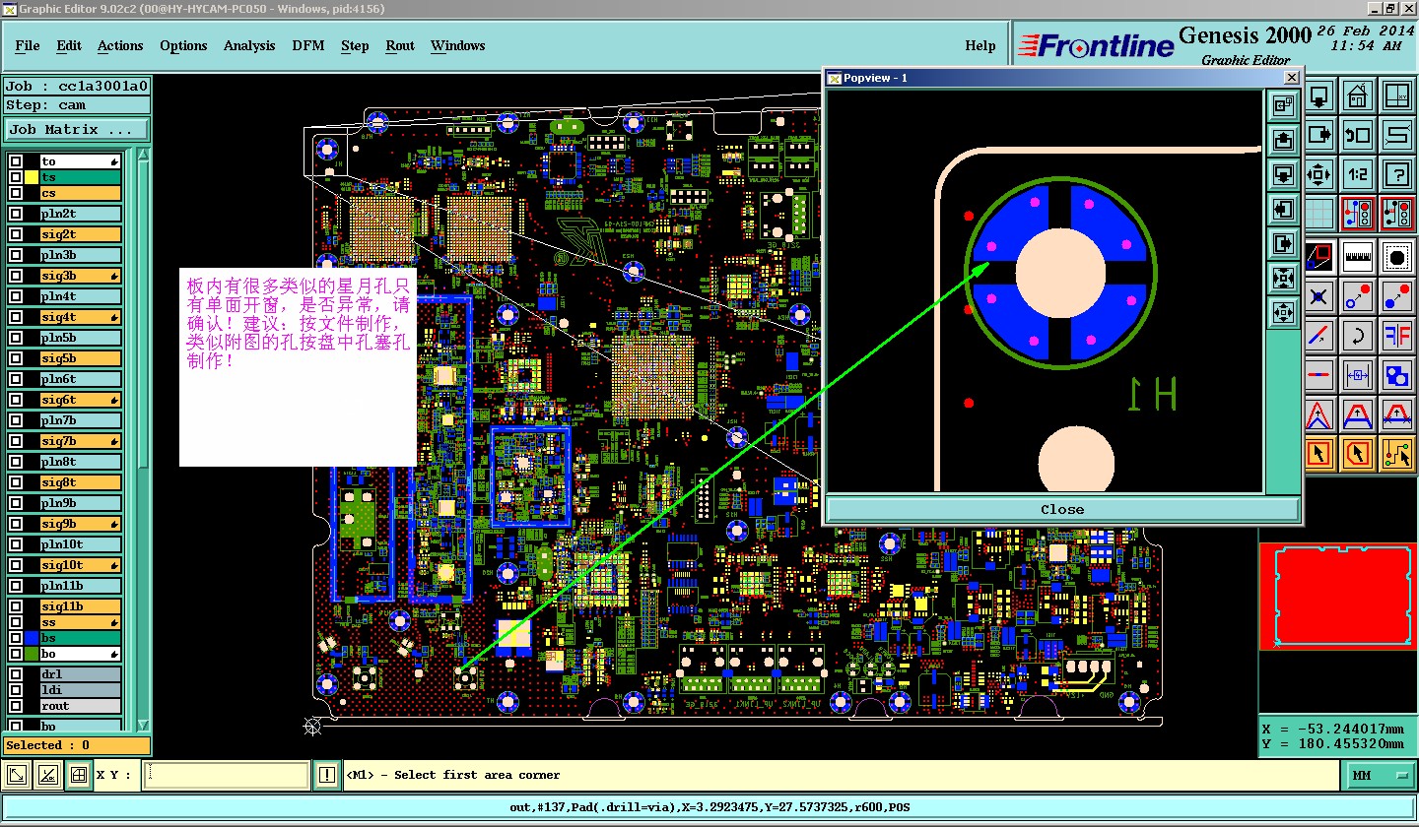Image resolution: width=1419 pixels, height=827 pixels.
Task: Open the Help menu
Action: tap(980, 45)
